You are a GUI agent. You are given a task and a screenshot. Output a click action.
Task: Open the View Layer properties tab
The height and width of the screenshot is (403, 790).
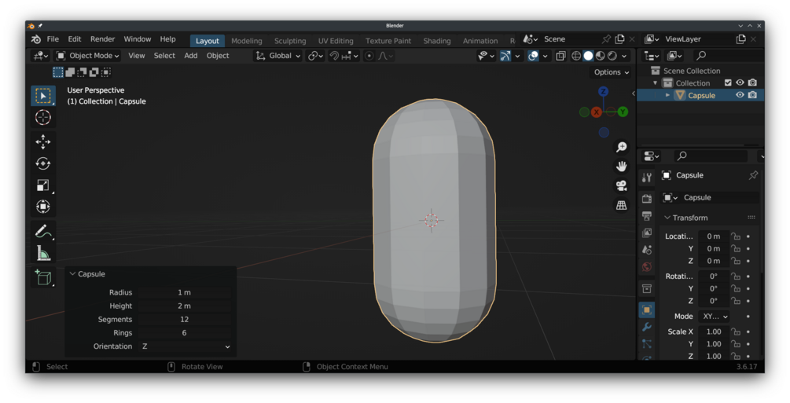(x=647, y=233)
